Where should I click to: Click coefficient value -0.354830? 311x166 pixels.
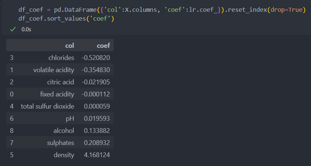[96, 70]
